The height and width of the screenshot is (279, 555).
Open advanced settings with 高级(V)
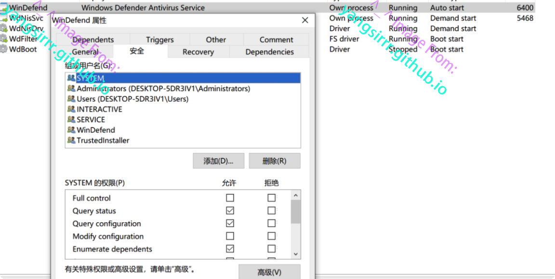(x=269, y=272)
